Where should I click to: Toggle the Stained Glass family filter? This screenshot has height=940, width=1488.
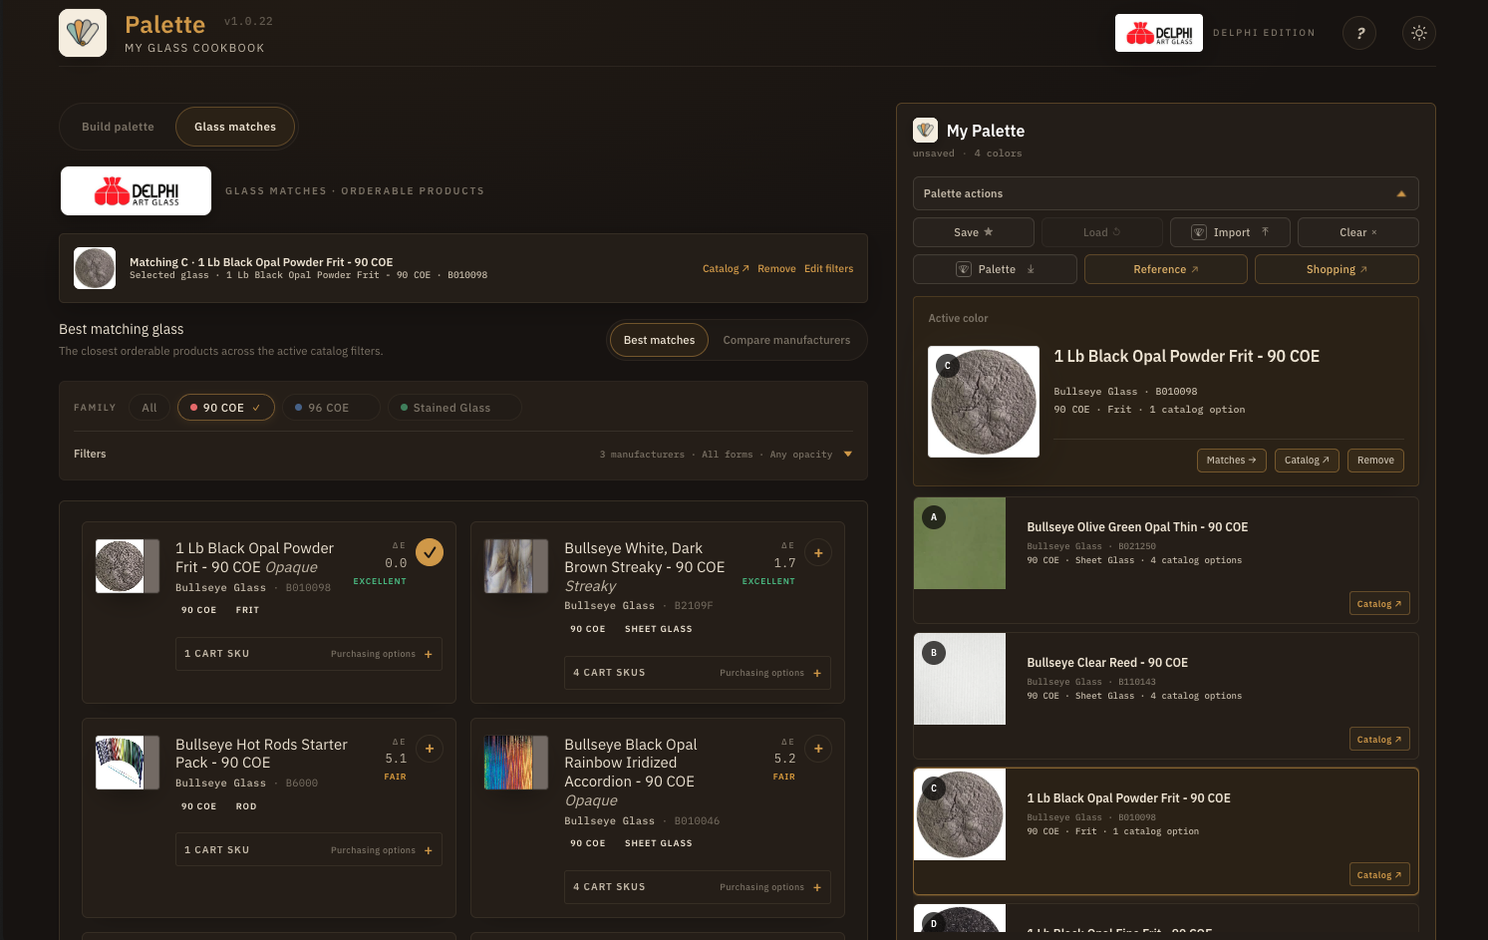pyautogui.click(x=453, y=408)
